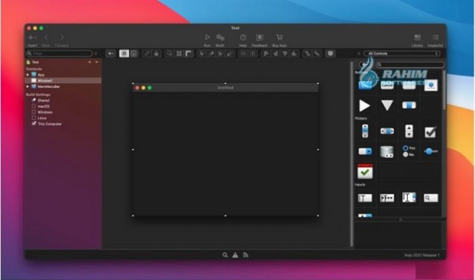Viewport: 475px width, 280px height.
Task: Select the calendar date picker control
Action: point(365,171)
